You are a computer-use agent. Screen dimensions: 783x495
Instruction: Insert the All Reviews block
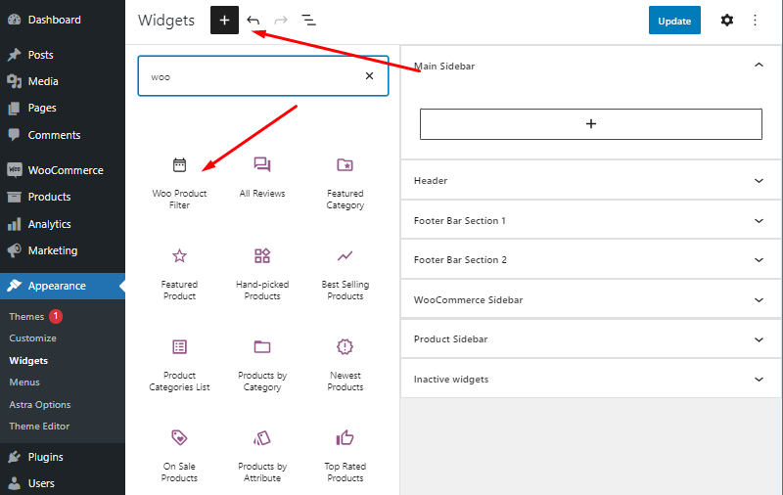click(x=262, y=177)
